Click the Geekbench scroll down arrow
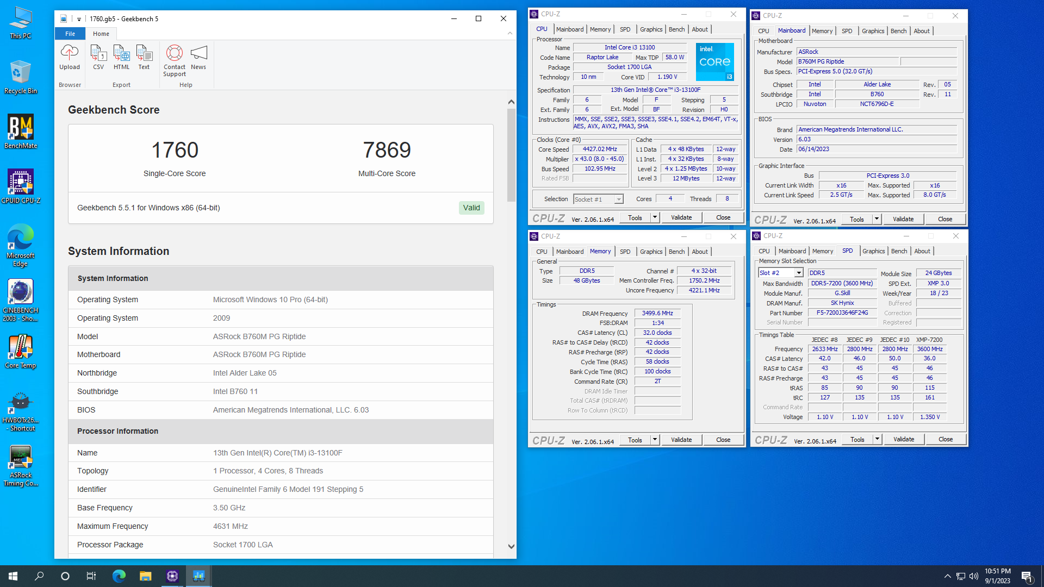 511,546
